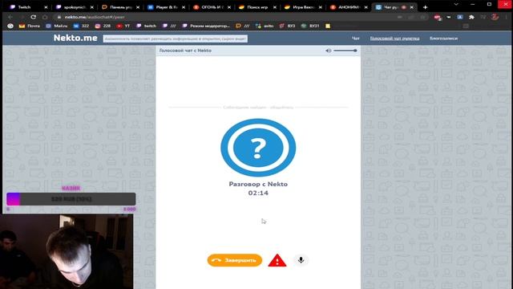Screen dimensions: 513x289
Task: Click the Nekto.me logo
Action: (x=75, y=38)
